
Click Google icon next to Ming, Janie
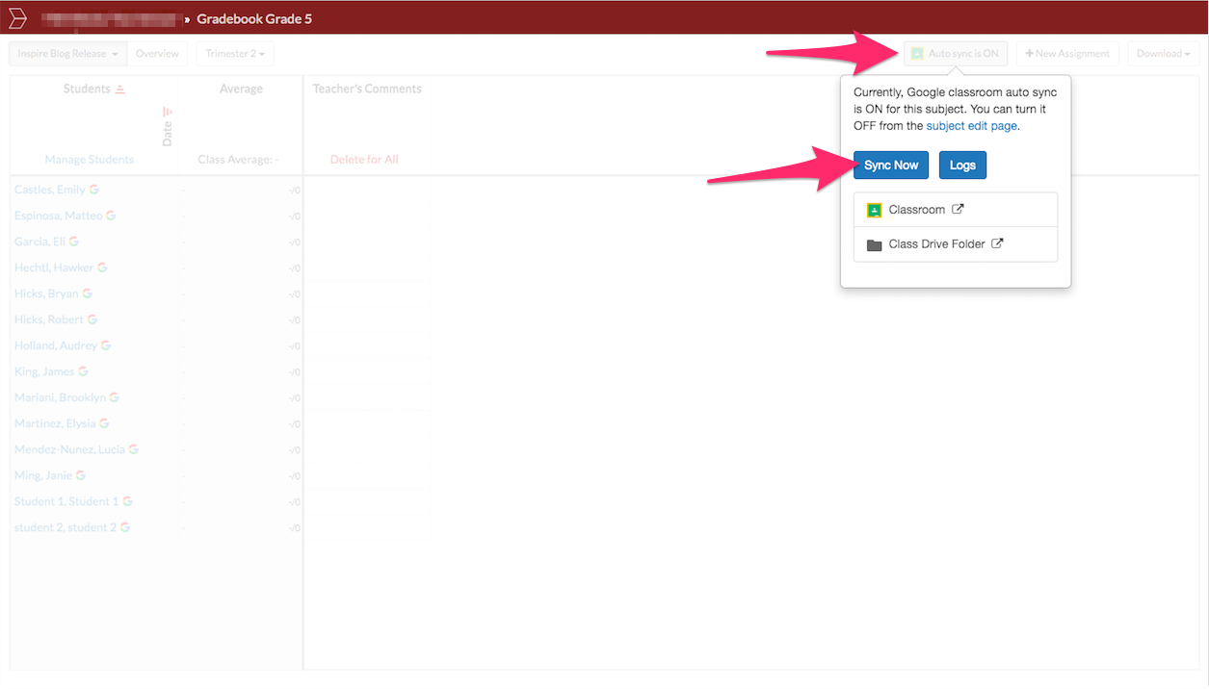(x=81, y=475)
